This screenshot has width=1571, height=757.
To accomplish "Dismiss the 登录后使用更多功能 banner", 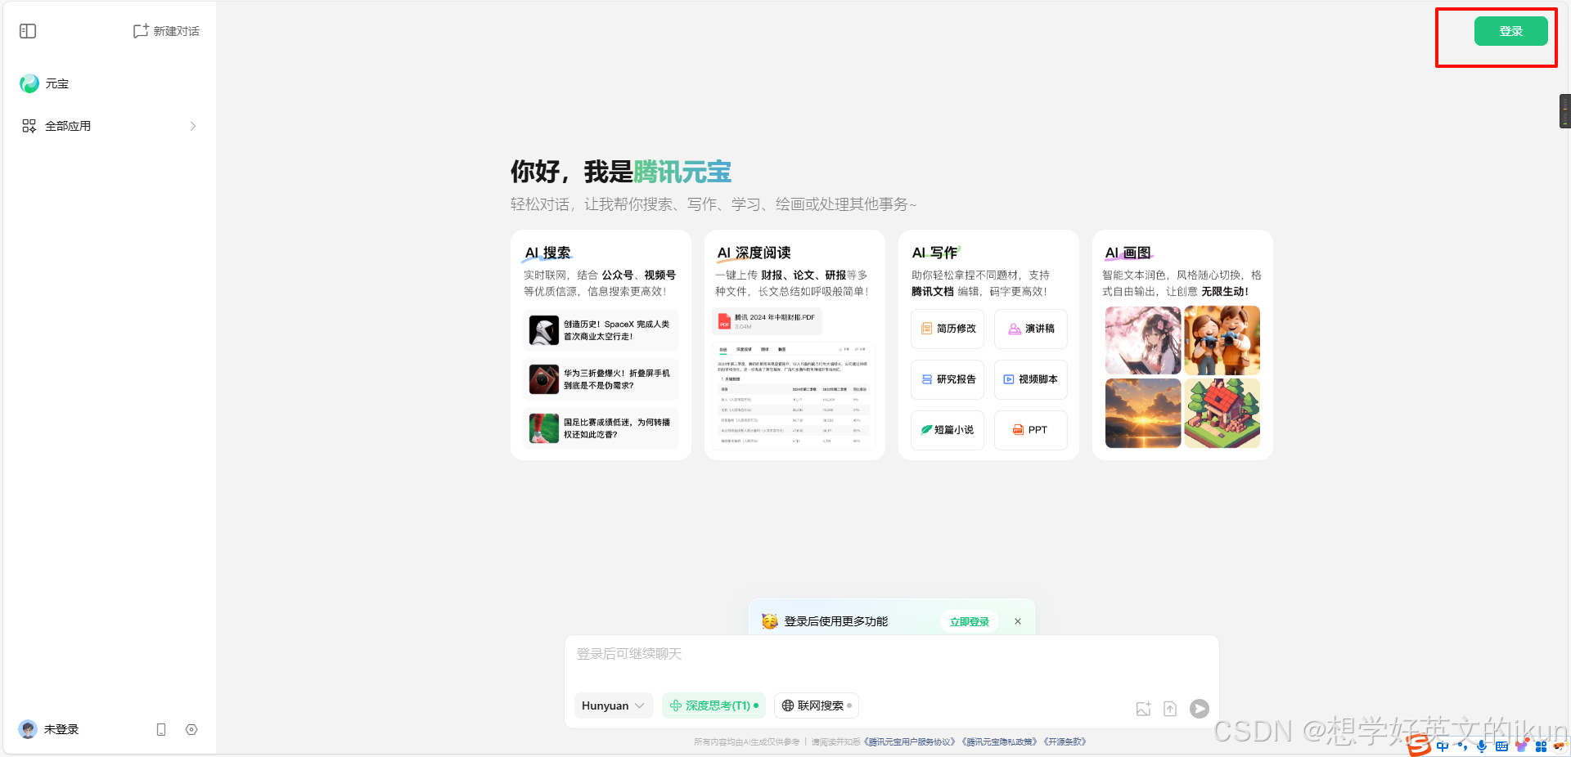I will pyautogui.click(x=1018, y=621).
